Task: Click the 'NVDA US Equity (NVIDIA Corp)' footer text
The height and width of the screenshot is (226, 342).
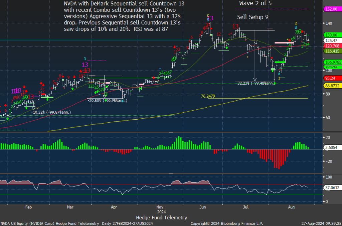Action: click(x=27, y=224)
